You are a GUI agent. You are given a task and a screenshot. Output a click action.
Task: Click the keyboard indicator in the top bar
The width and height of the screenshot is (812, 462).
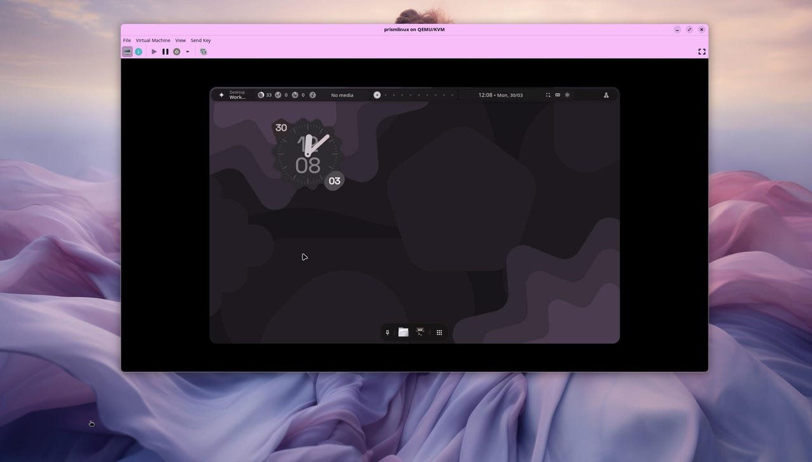(558, 95)
